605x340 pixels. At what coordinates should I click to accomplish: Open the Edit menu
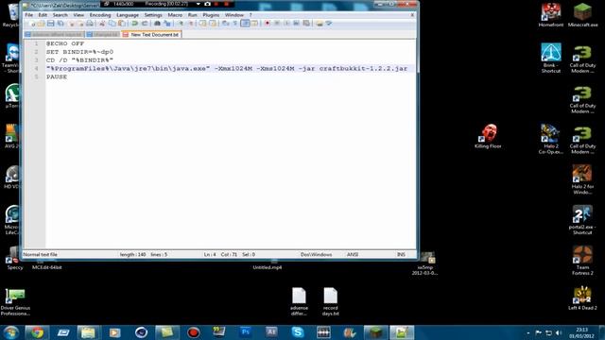pos(43,15)
